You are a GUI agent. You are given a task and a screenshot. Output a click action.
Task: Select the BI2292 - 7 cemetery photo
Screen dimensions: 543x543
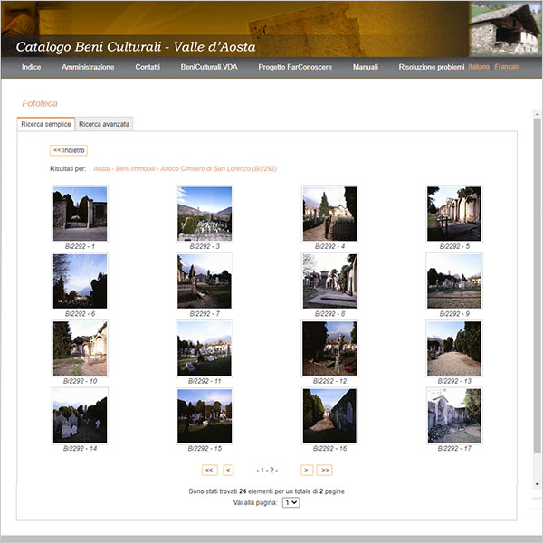(x=205, y=281)
